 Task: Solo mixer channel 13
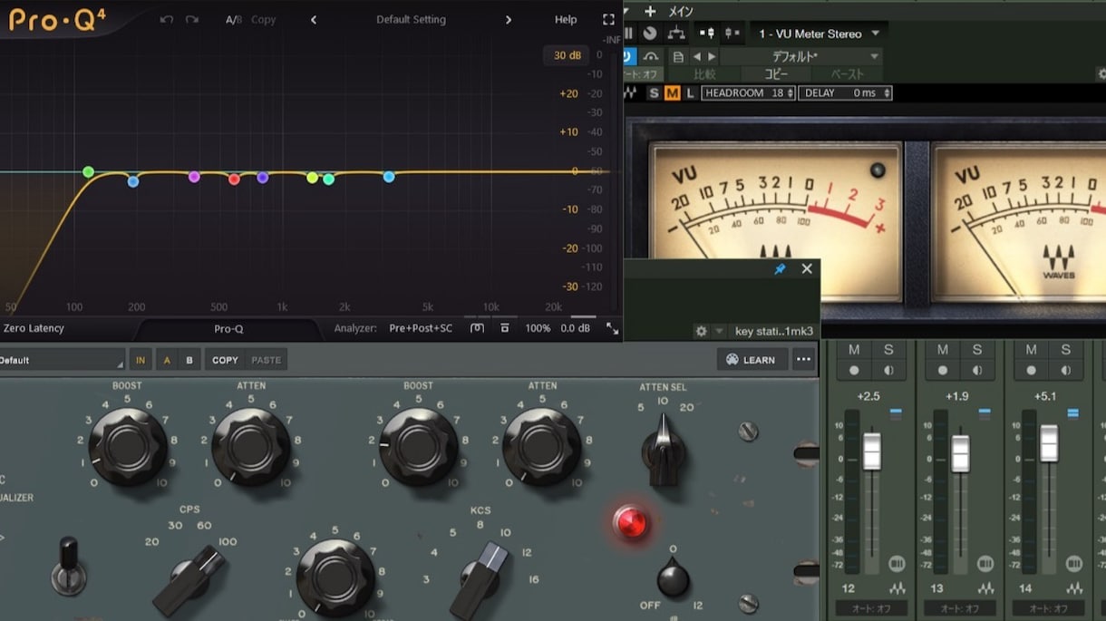(x=977, y=350)
